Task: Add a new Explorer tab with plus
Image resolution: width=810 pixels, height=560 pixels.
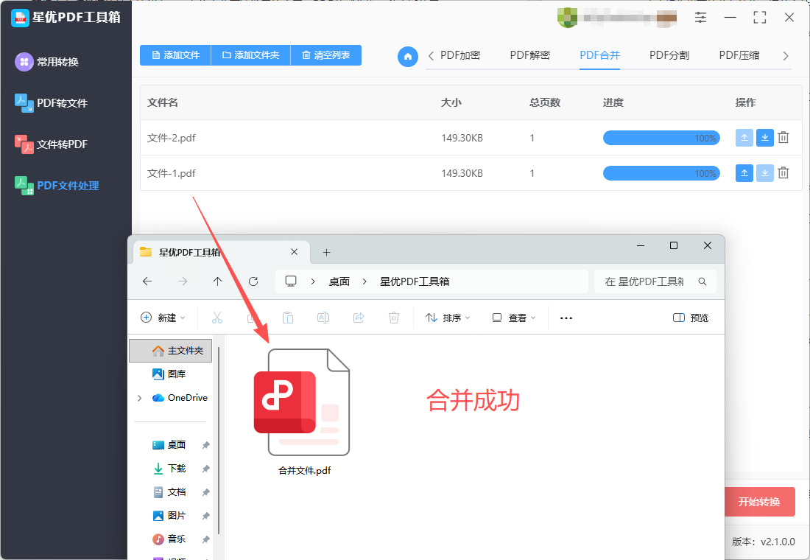Action: 326,252
